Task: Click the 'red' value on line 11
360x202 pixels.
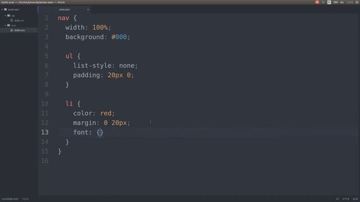Action: [106, 113]
